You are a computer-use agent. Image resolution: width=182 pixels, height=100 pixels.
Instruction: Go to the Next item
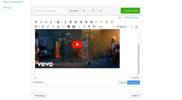pyautogui.click(x=136, y=95)
